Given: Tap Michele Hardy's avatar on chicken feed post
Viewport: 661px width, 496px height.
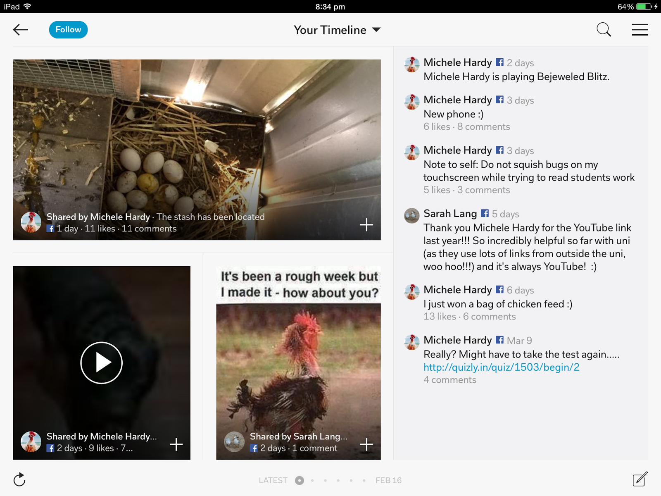Looking at the screenshot, I should click(411, 291).
